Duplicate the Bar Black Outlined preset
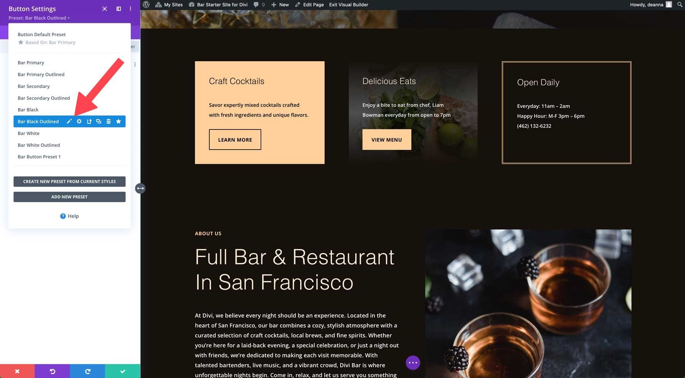The width and height of the screenshot is (685, 378). pyautogui.click(x=99, y=121)
